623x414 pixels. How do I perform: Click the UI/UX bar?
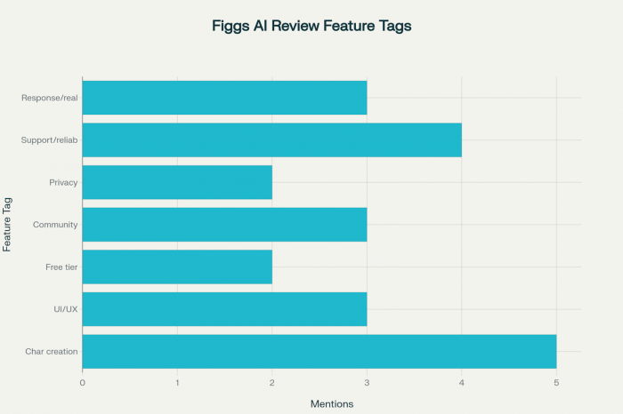click(224, 308)
